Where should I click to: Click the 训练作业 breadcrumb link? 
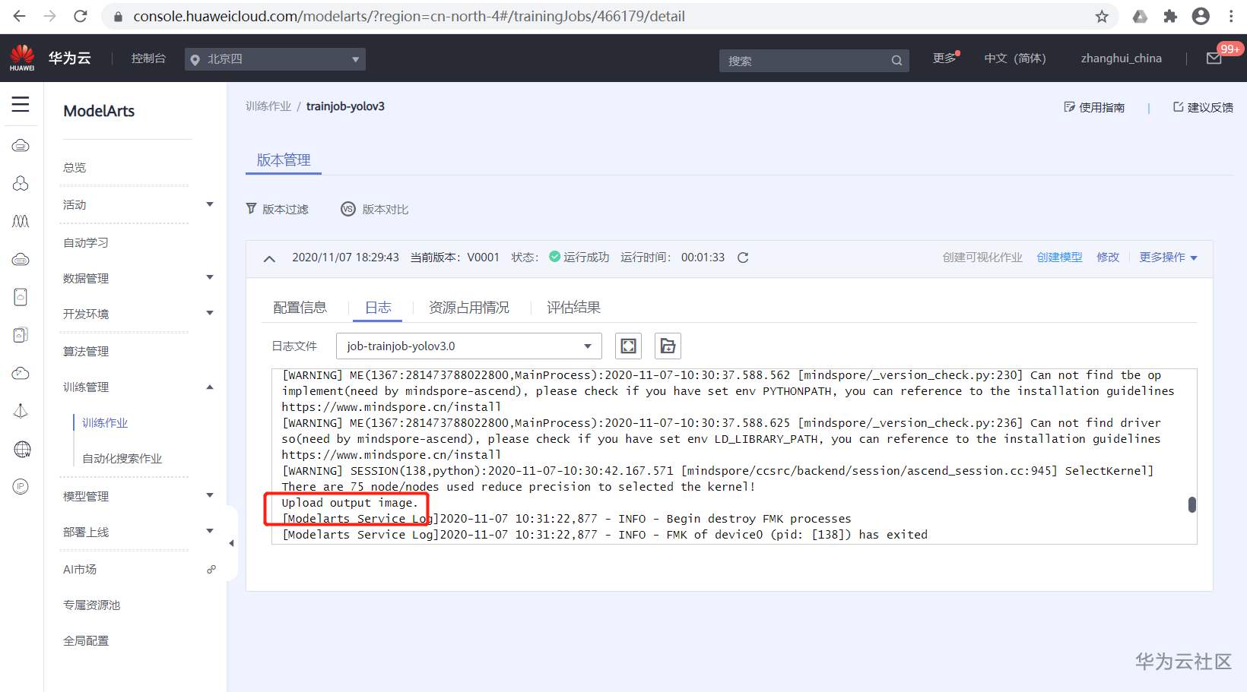[x=268, y=106]
